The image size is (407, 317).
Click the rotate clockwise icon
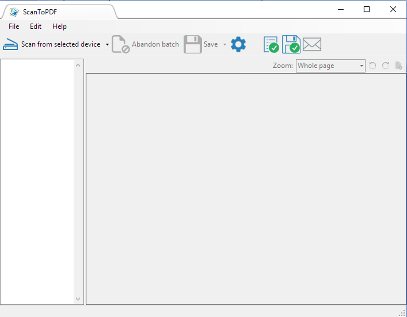point(386,66)
